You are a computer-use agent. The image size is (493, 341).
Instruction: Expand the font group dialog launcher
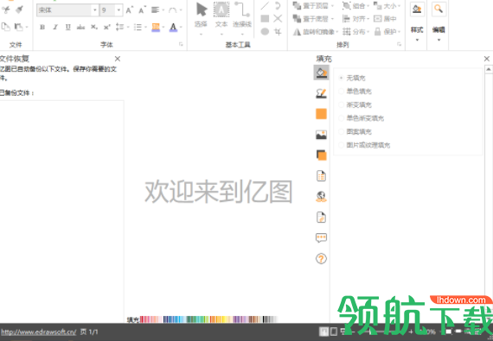(181, 45)
